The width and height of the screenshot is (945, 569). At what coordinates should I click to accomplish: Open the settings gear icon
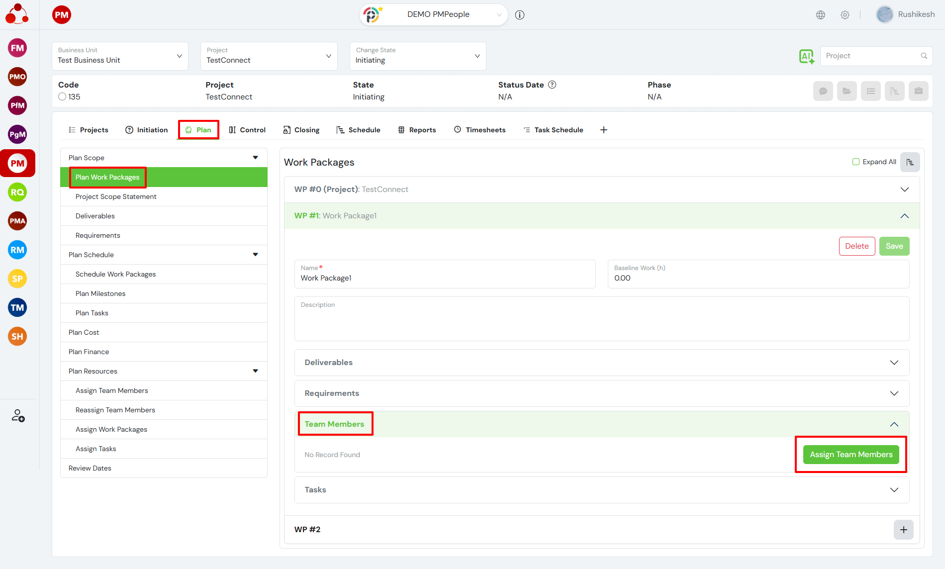pos(845,15)
